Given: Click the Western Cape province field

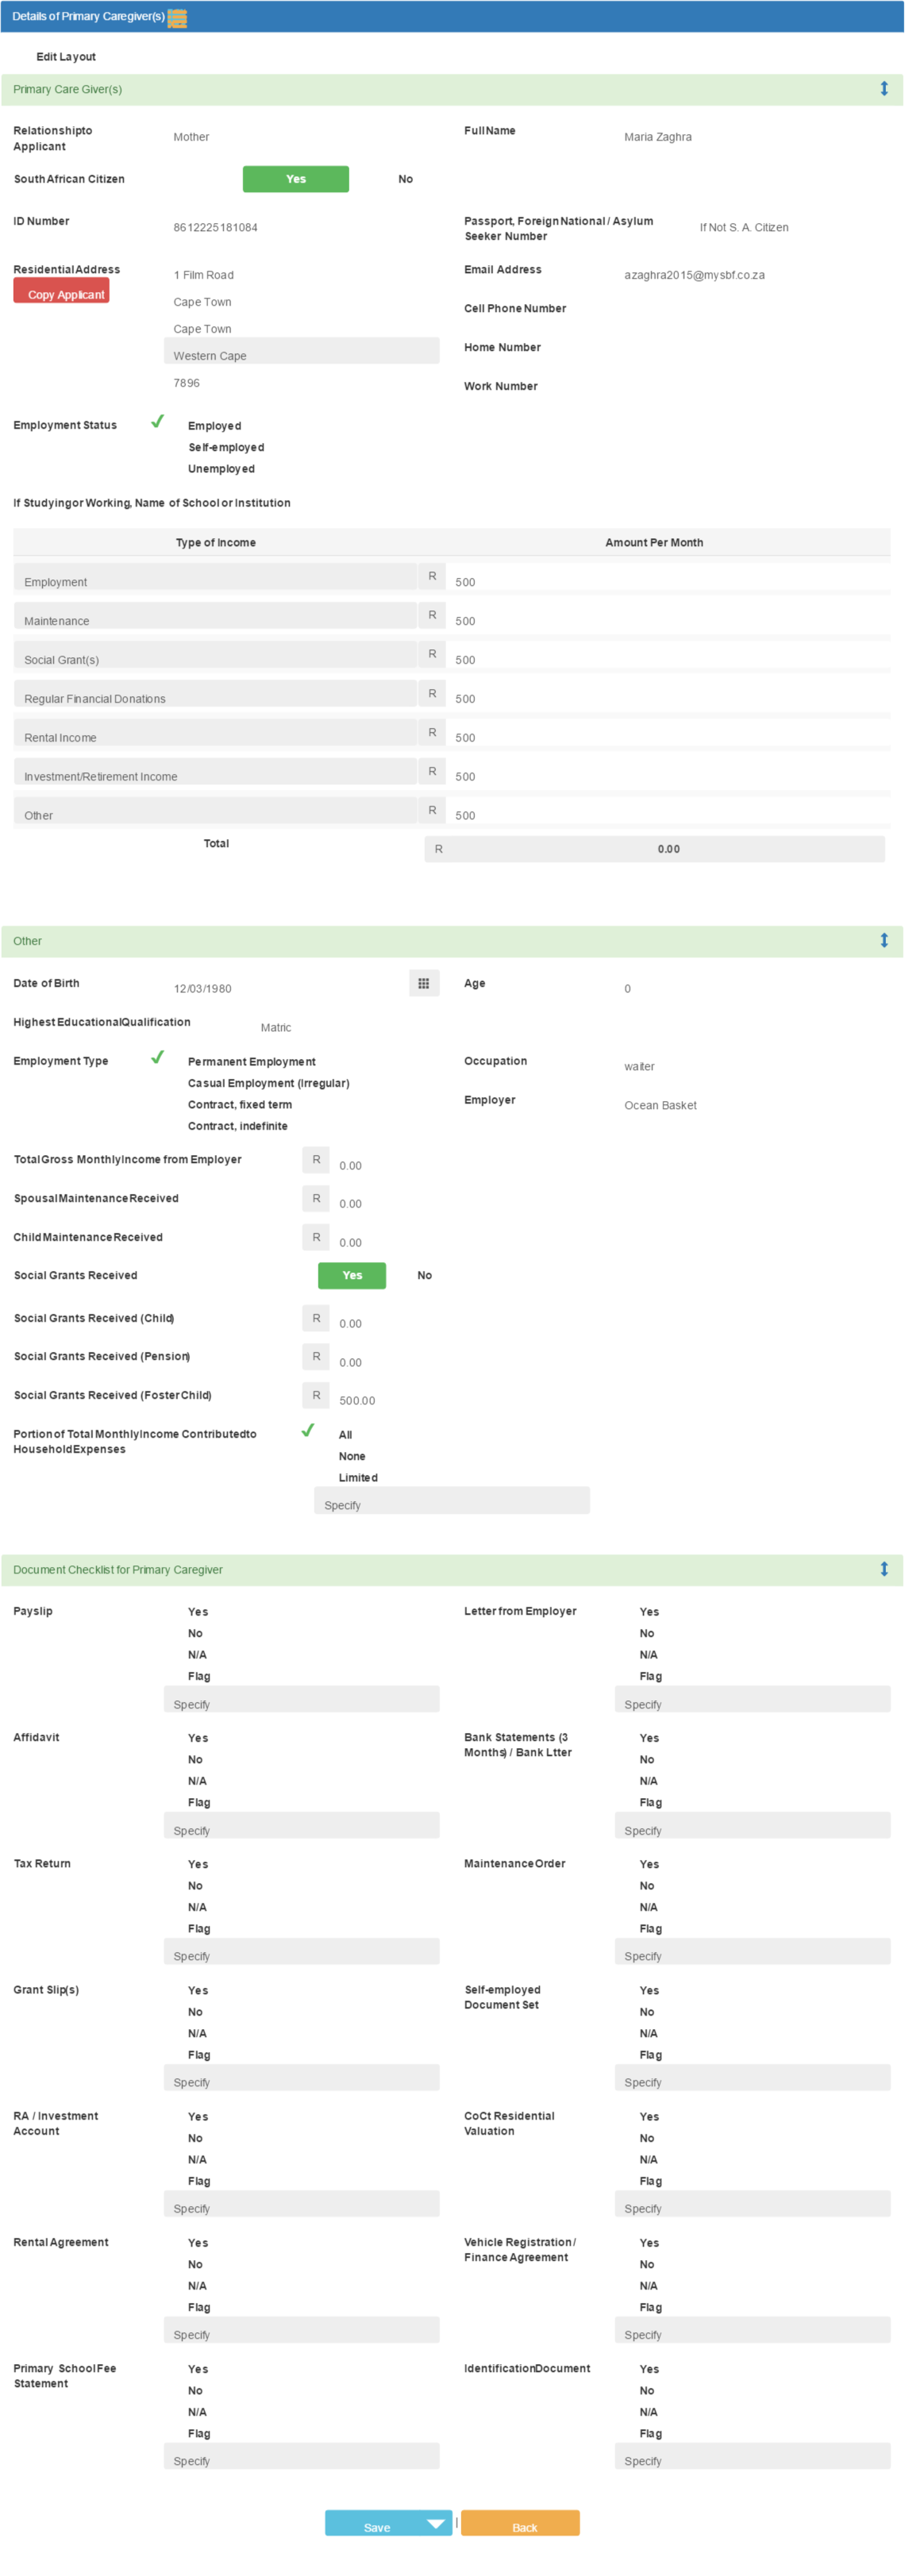Looking at the screenshot, I should click(x=301, y=351).
